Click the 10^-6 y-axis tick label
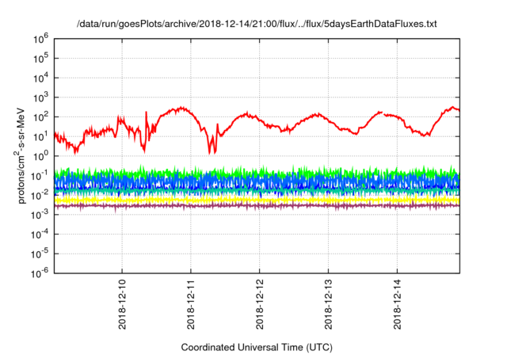The image size is (507, 355). pyautogui.click(x=40, y=273)
